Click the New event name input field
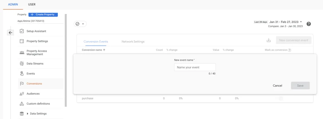The width and height of the screenshot is (323, 119). pyautogui.click(x=195, y=67)
